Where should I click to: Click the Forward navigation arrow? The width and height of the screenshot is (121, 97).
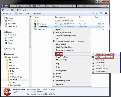click(7, 6)
